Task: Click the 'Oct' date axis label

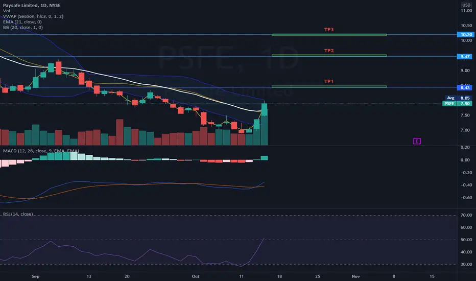Action: pyautogui.click(x=196, y=276)
